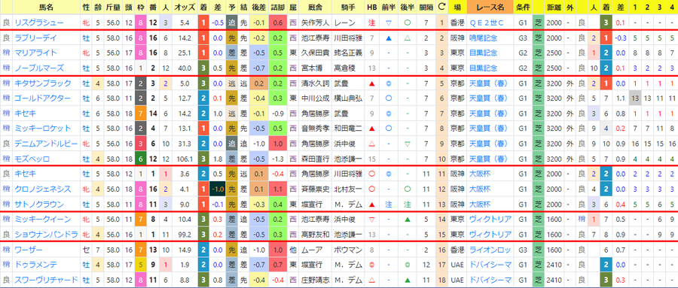Open the スワーヴリチャード horse link

46,280
